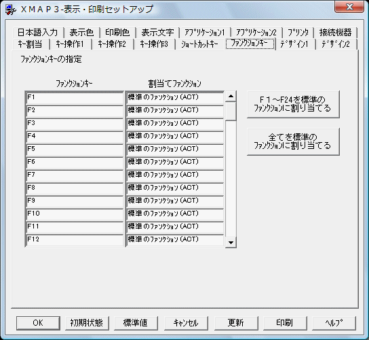This screenshot has height=340, width=369.
Task: Select the F3 key cell
Action: [x=75, y=124]
